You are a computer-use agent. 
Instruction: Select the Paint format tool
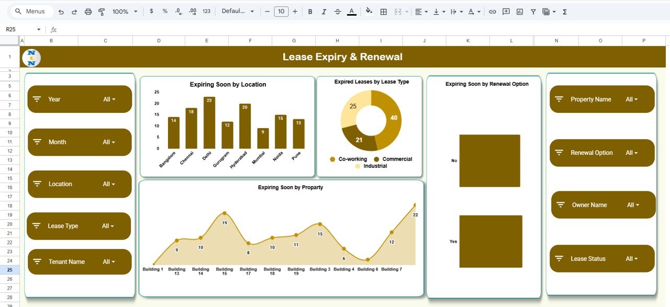tap(102, 12)
